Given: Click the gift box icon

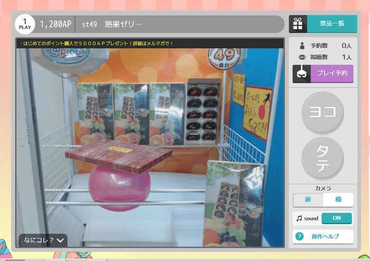Looking at the screenshot, I should click(x=298, y=24).
